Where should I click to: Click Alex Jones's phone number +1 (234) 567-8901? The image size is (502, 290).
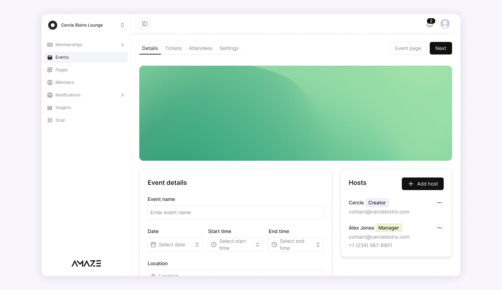click(370, 245)
